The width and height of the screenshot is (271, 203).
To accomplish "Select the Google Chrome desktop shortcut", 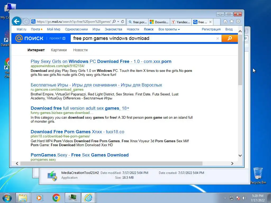I will click(x=7, y=68).
